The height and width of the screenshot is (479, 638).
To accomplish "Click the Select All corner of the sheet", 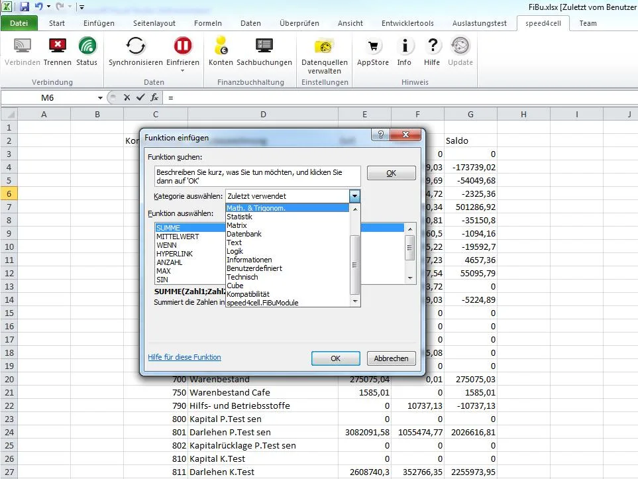I will click(9, 115).
